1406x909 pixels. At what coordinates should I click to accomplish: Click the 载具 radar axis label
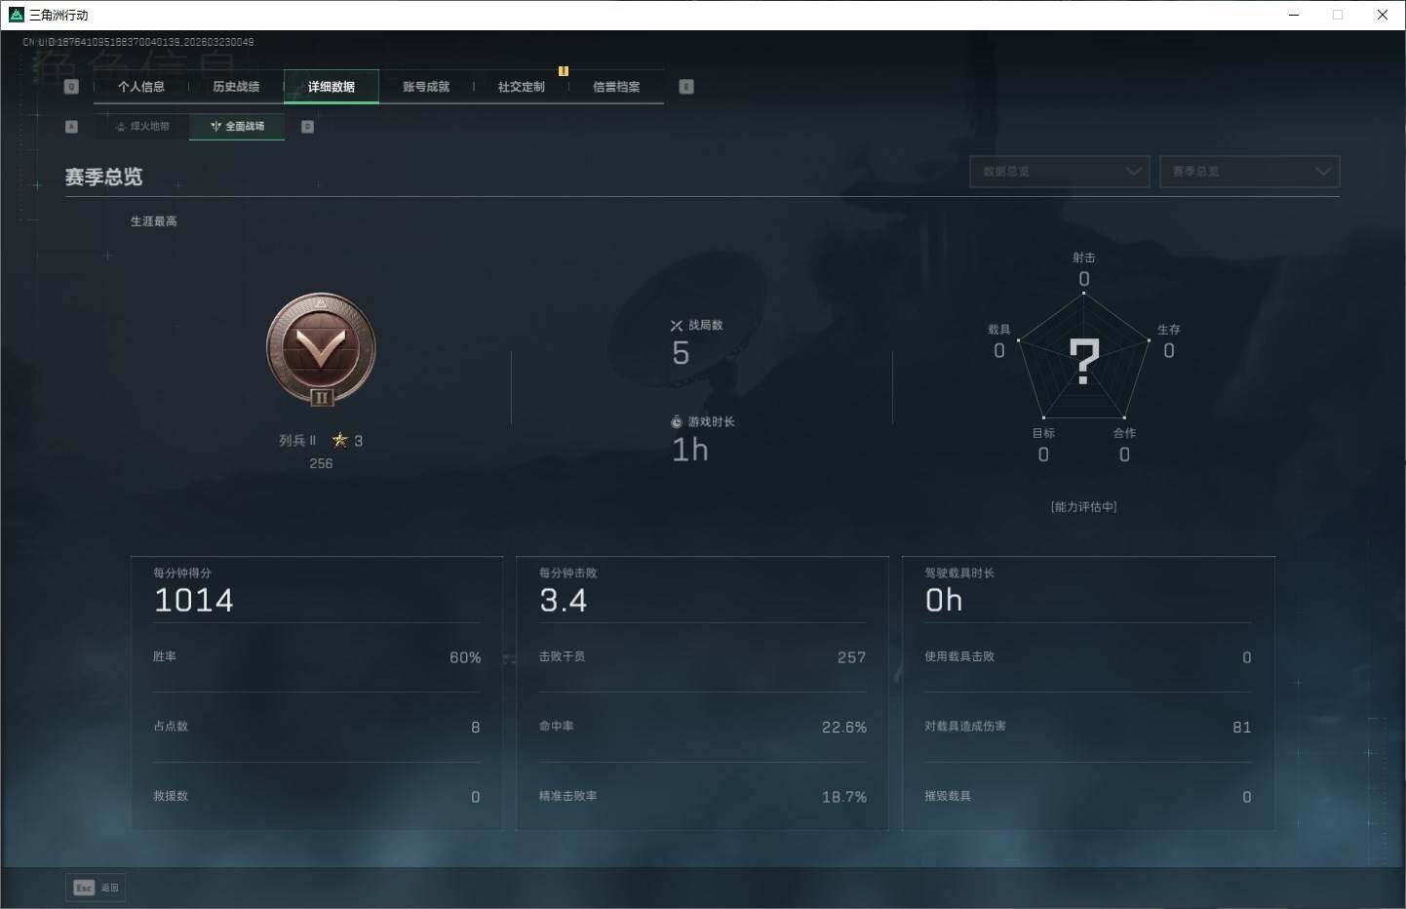click(x=999, y=330)
